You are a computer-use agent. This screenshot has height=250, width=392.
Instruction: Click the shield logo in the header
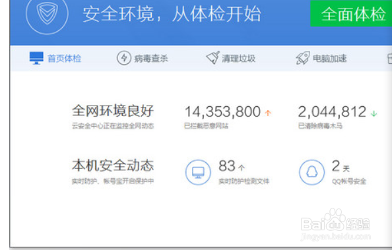pos(47,14)
